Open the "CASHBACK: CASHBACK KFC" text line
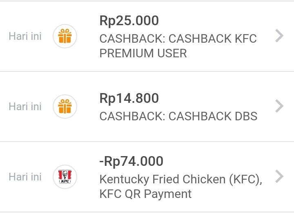This screenshot has height=213, width=294. tap(178, 39)
